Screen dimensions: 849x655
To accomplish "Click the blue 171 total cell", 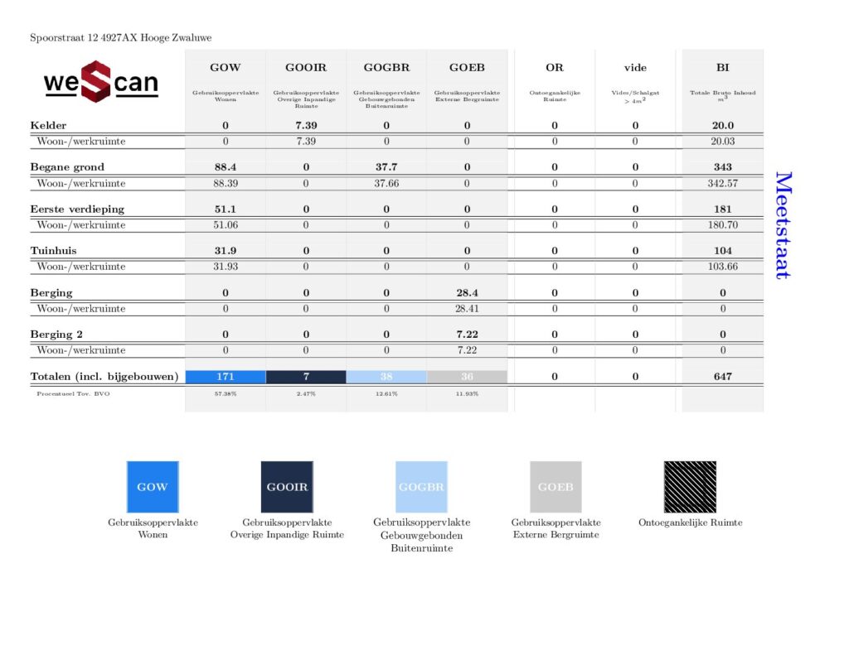I will coord(225,377).
